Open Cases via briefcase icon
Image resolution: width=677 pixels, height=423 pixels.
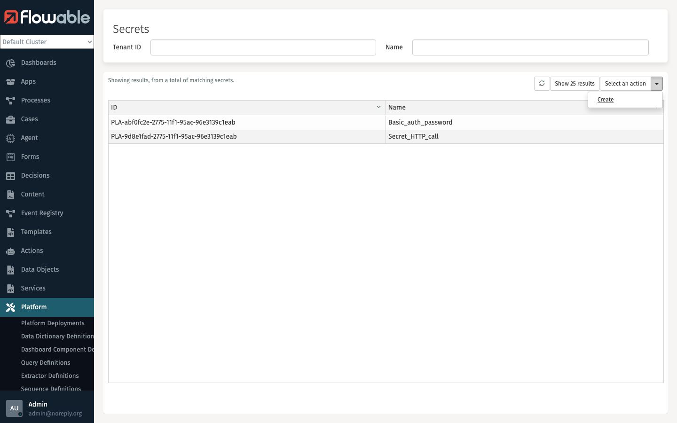(10, 119)
